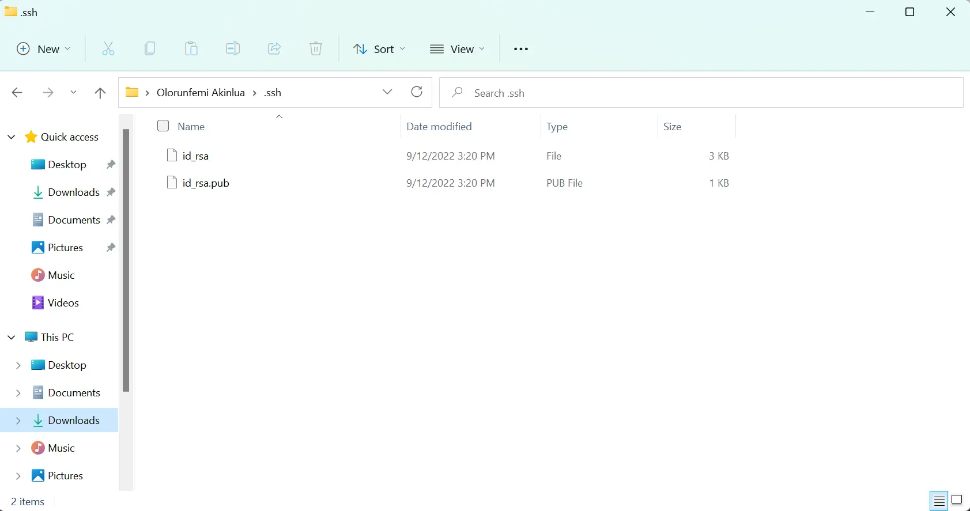Open the See more ellipsis menu
The height and width of the screenshot is (511, 970).
(521, 49)
